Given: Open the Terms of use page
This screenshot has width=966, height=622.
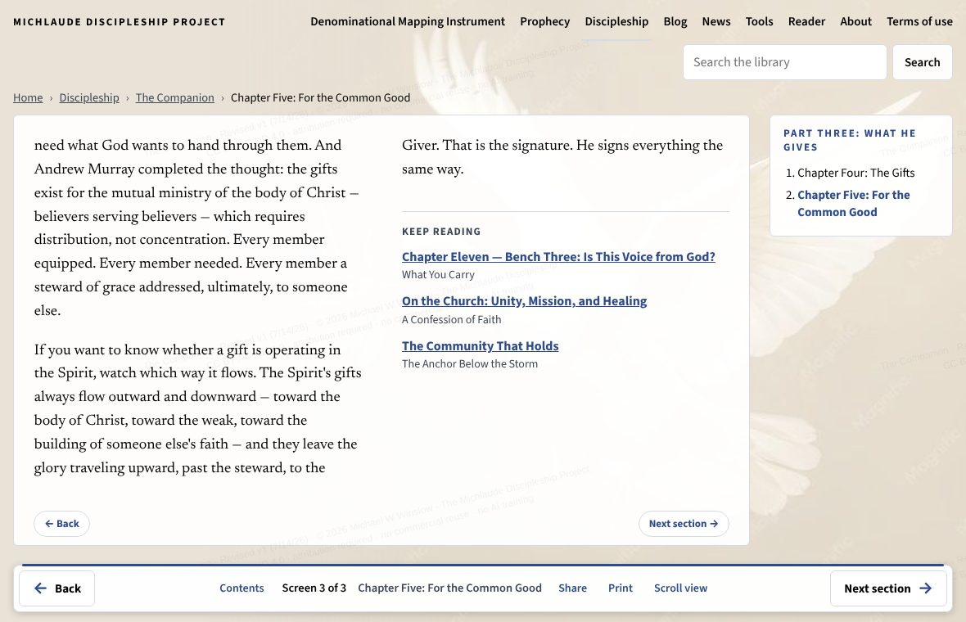Looking at the screenshot, I should 919,21.
